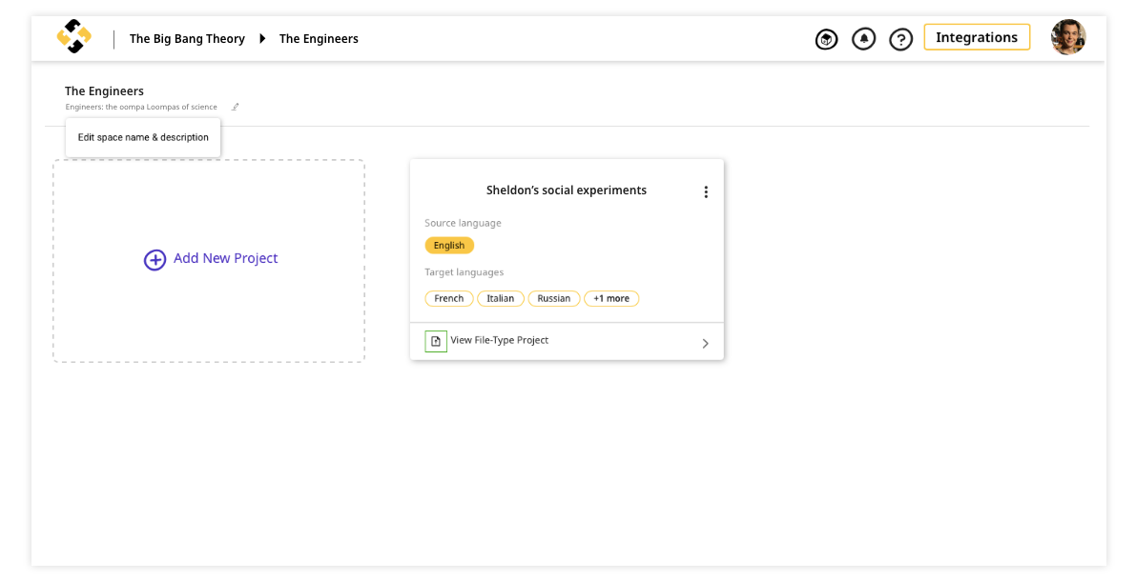
Task: Select The Engineers breadcrumb item
Action: 319,39
